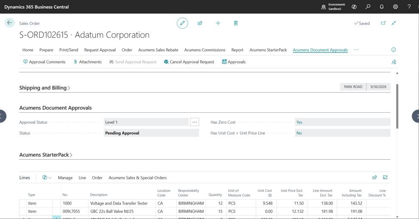Click the vertical page scrollbar
Screen dimensions: 419x219
pos(397,106)
